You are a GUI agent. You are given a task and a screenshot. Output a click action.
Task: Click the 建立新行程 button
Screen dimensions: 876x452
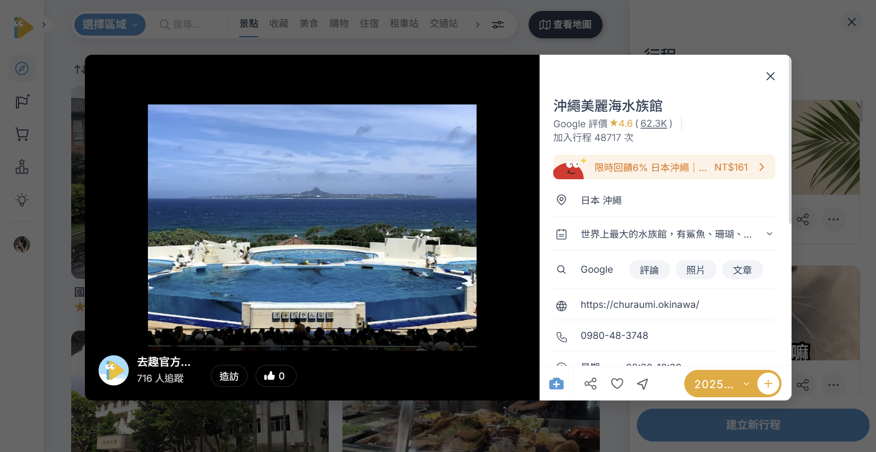point(753,425)
